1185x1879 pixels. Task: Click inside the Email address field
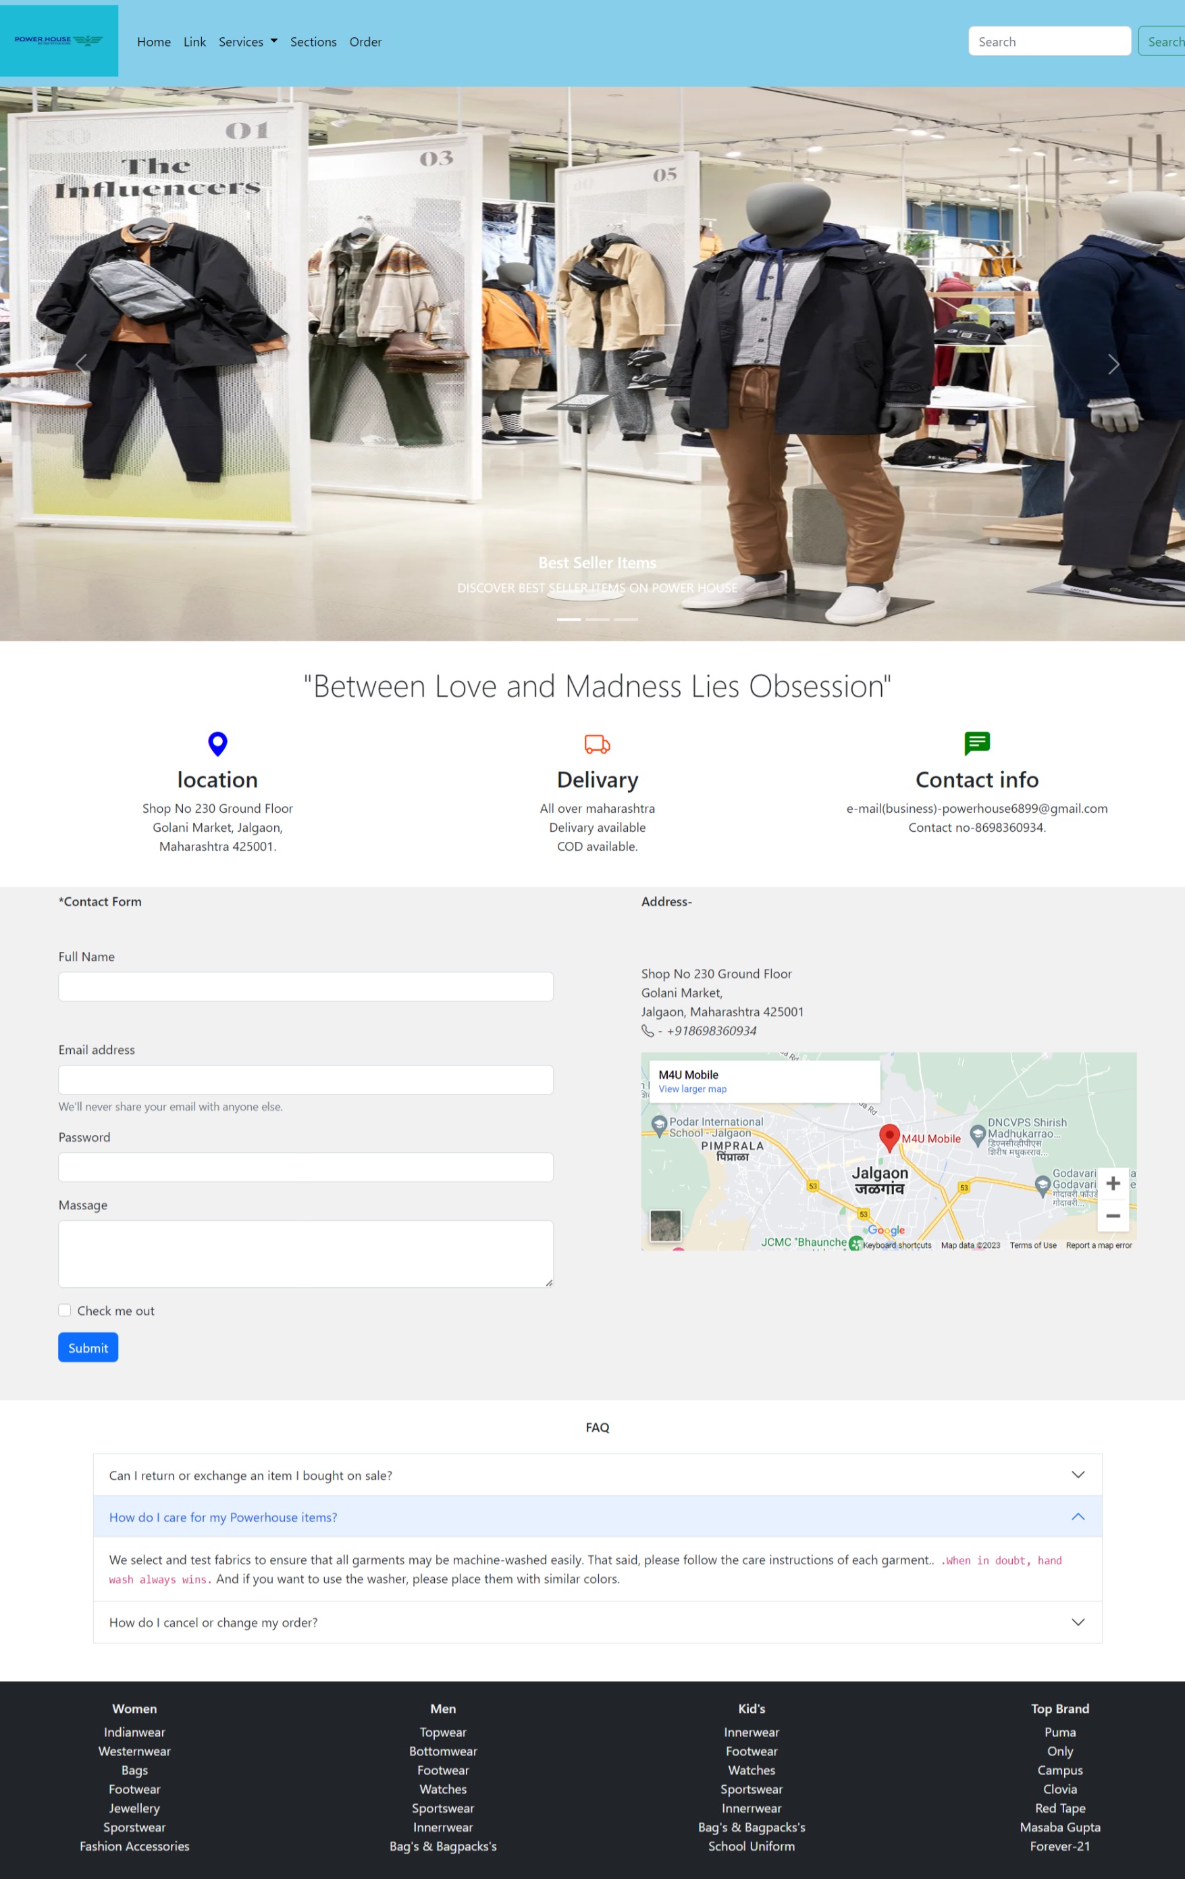pyautogui.click(x=305, y=1079)
